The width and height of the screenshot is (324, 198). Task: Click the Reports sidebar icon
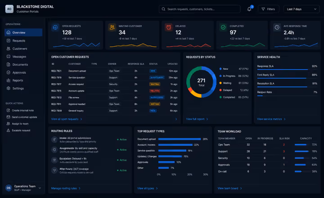pos(9,81)
